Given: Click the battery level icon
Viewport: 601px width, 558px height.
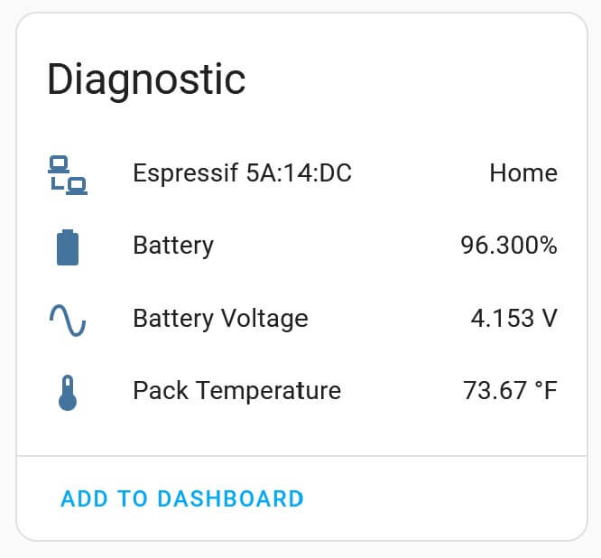Looking at the screenshot, I should coord(67,246).
